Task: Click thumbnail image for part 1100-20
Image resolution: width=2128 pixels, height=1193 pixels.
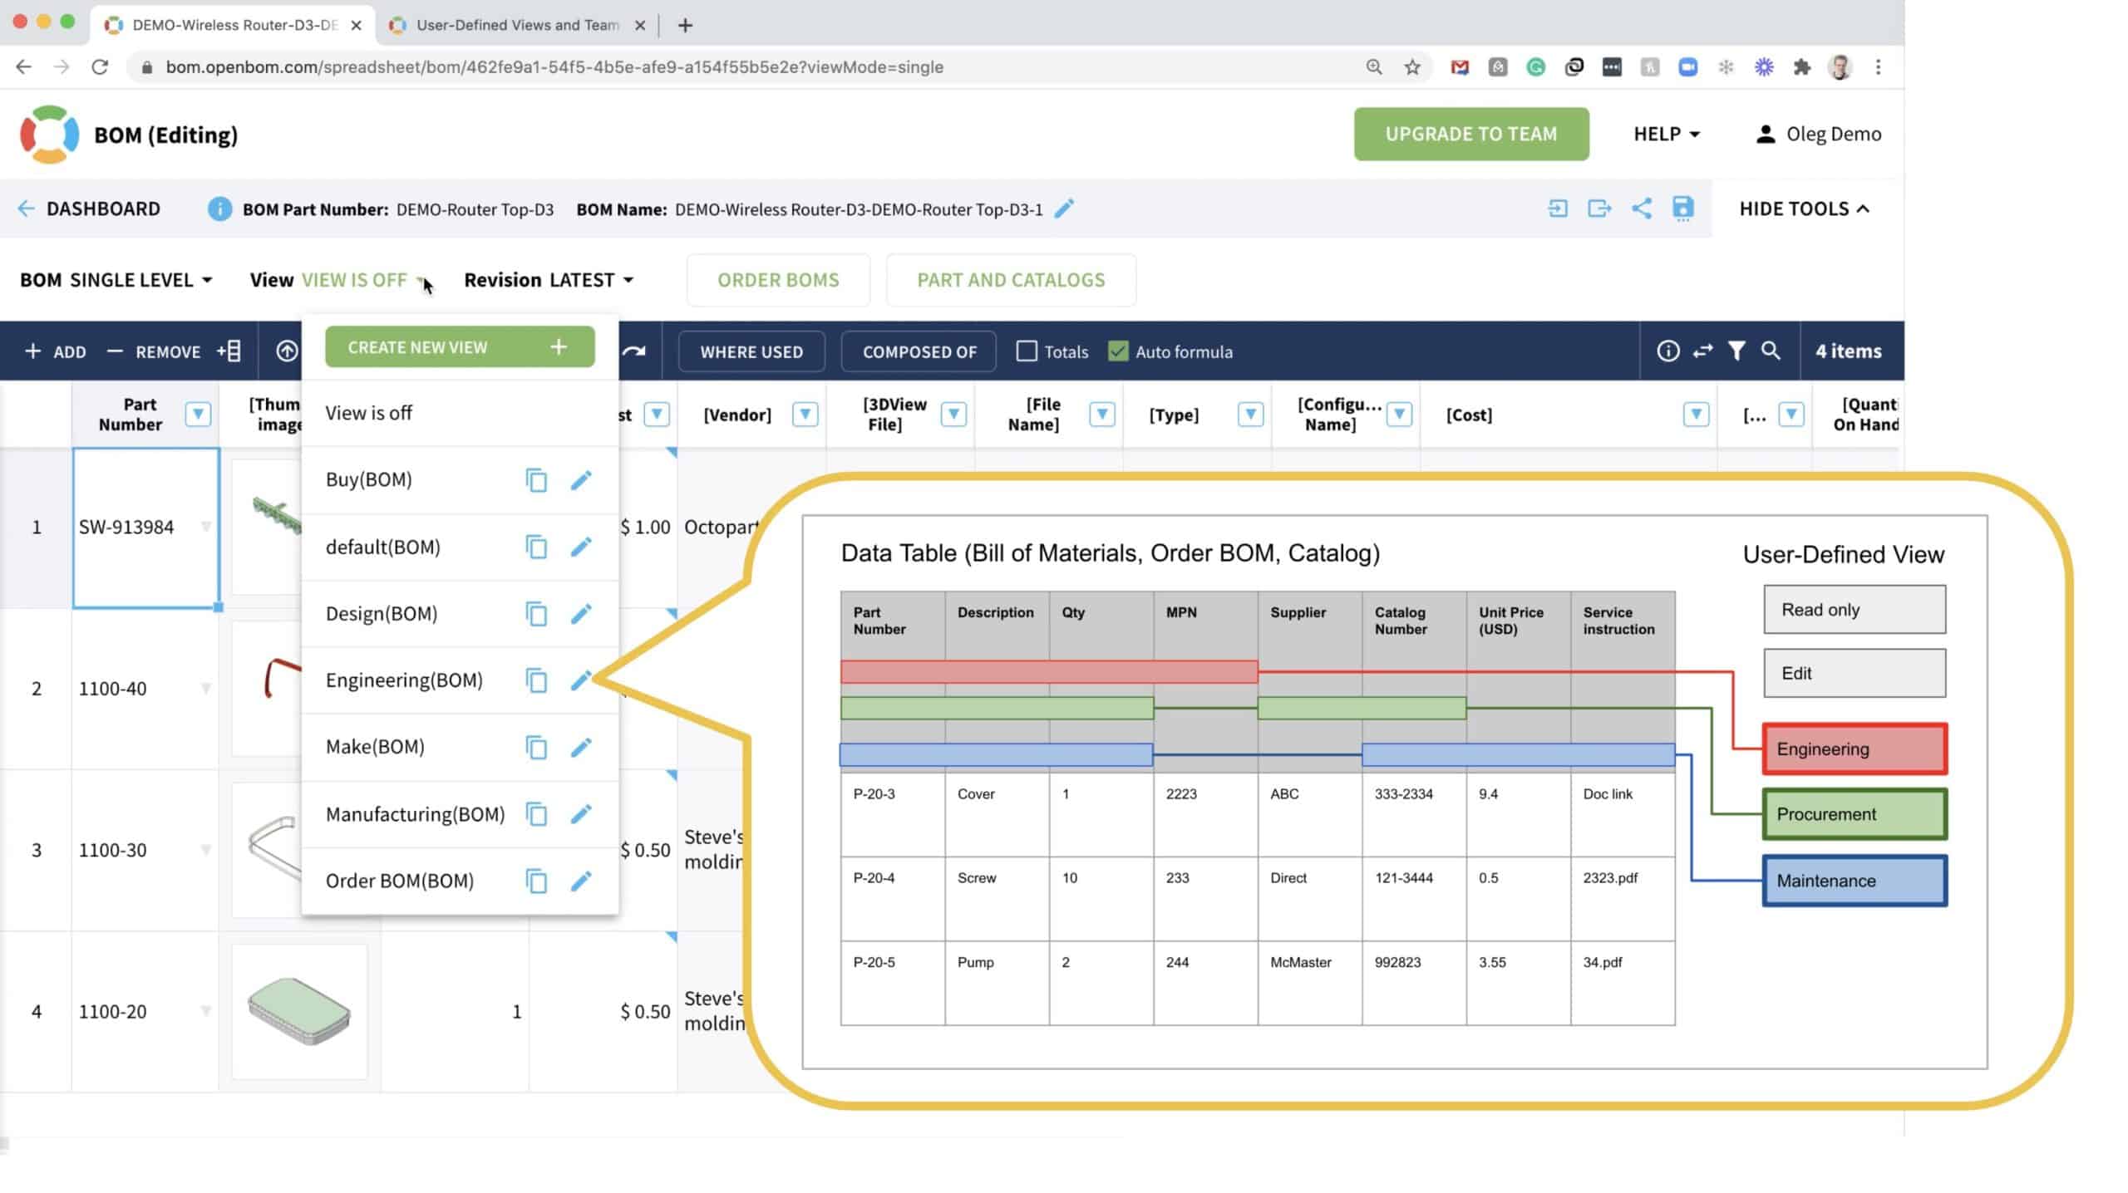Action: coord(298,1010)
